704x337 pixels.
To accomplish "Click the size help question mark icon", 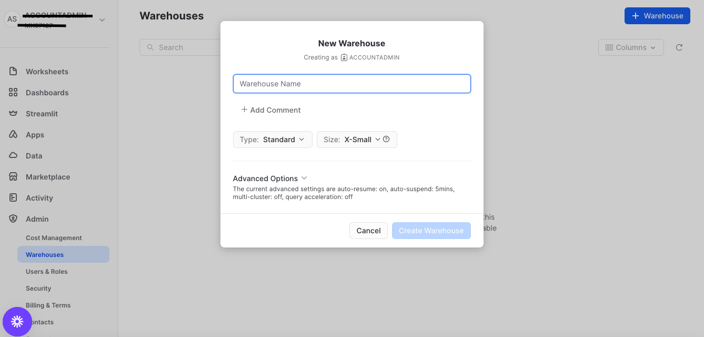I will point(386,140).
